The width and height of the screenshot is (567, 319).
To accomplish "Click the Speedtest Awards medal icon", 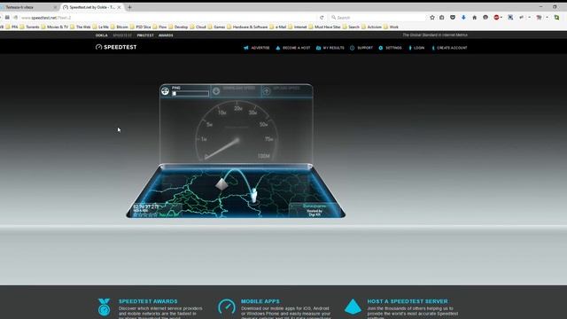I will [105, 307].
